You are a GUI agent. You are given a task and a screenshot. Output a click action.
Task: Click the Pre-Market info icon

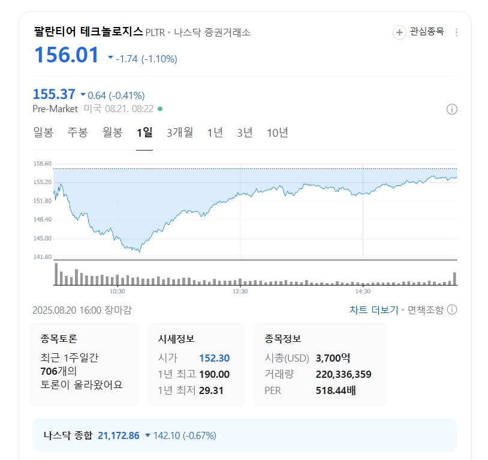(x=452, y=109)
